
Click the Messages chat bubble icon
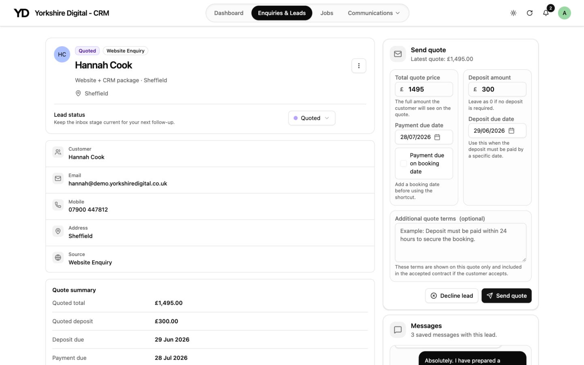coord(398,330)
